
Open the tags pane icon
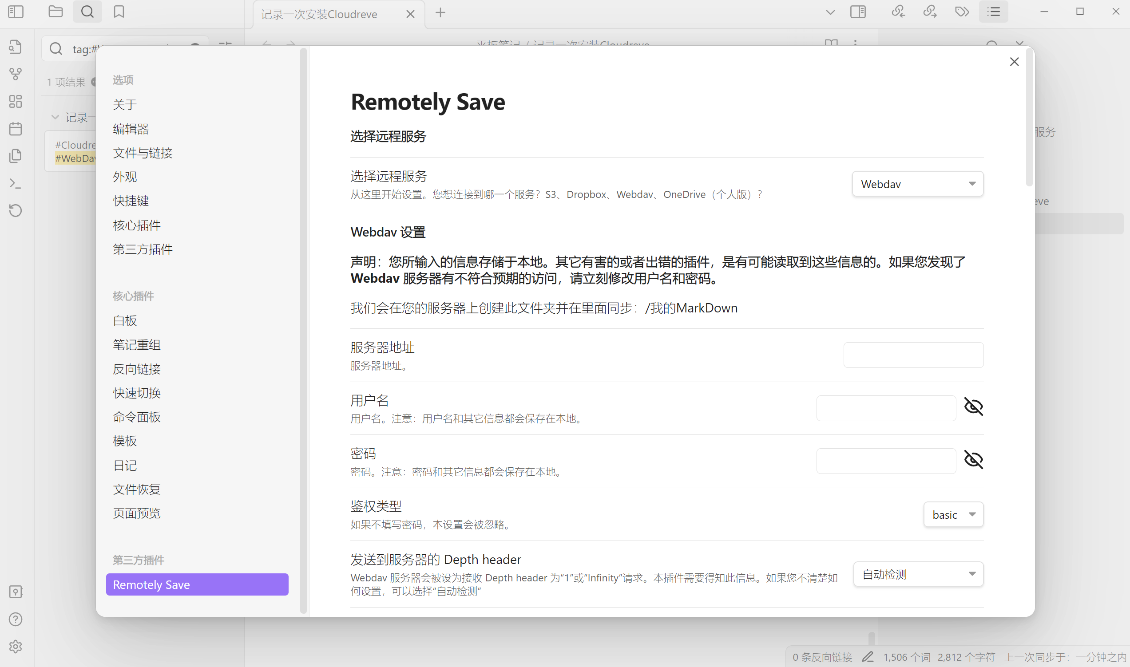click(x=962, y=12)
